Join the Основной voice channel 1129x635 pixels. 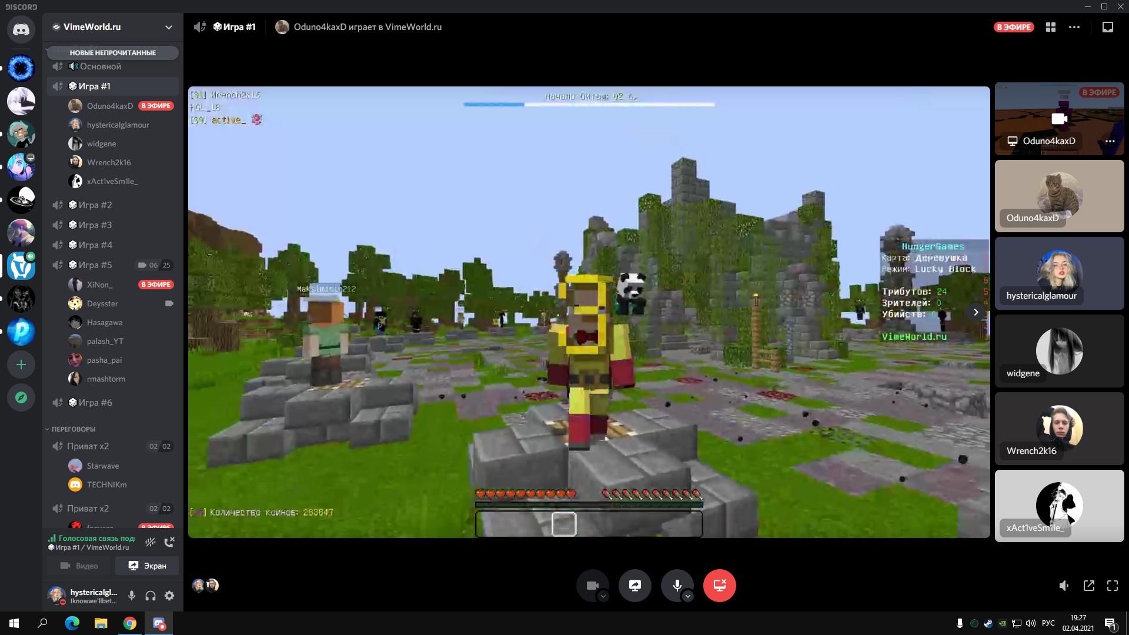click(113, 66)
